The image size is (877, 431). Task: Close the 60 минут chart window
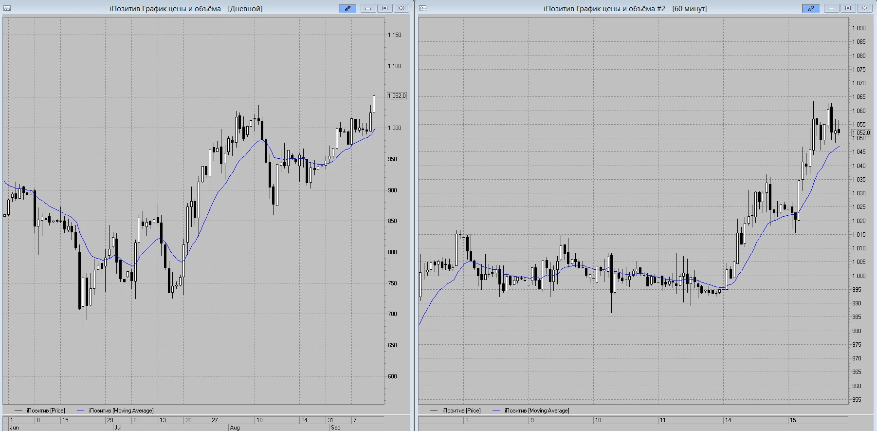(864, 8)
